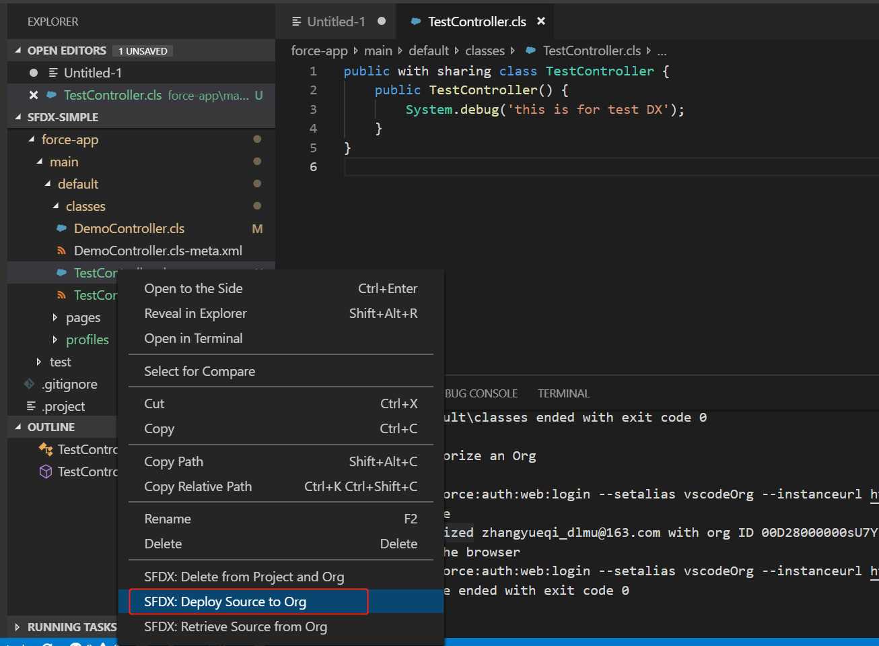Select Copy Path in context menu
Screen dimensions: 879x646
pyautogui.click(x=281, y=461)
